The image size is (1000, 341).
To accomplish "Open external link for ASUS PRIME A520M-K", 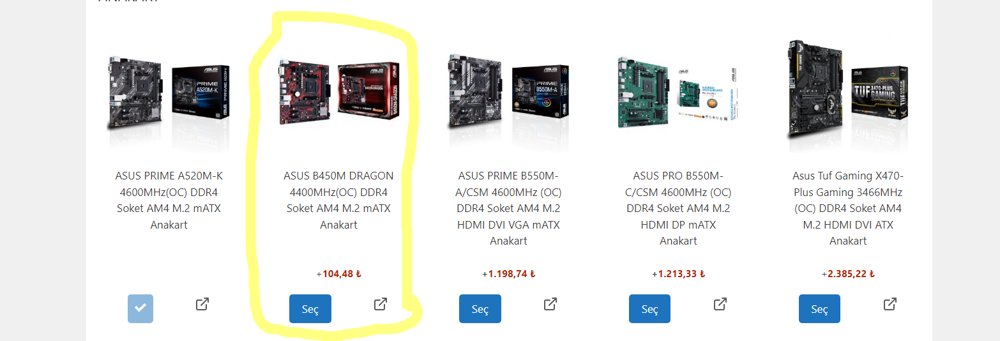I will click(x=202, y=304).
